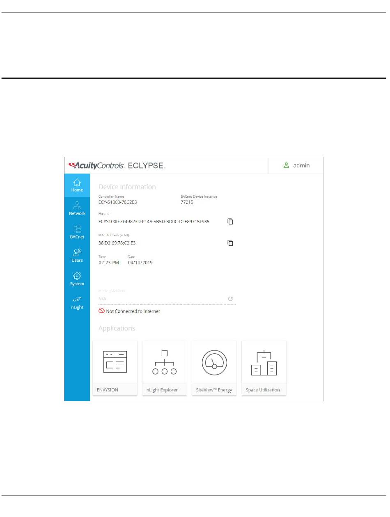Click the AcuityControls ECLYPSE logo

click(x=117, y=166)
